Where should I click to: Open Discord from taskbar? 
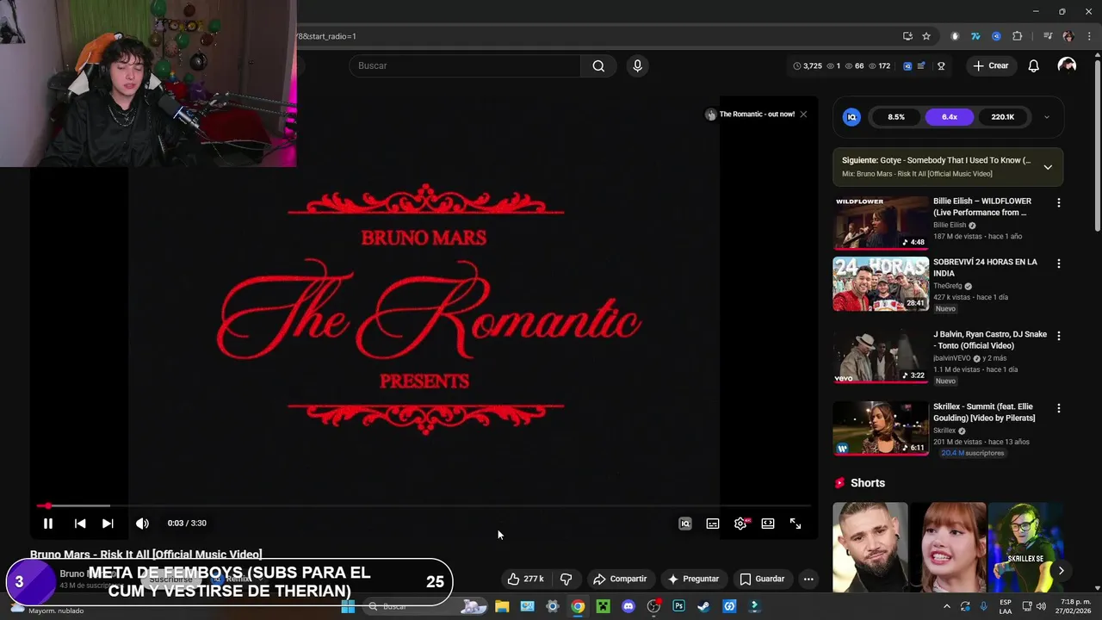click(628, 606)
